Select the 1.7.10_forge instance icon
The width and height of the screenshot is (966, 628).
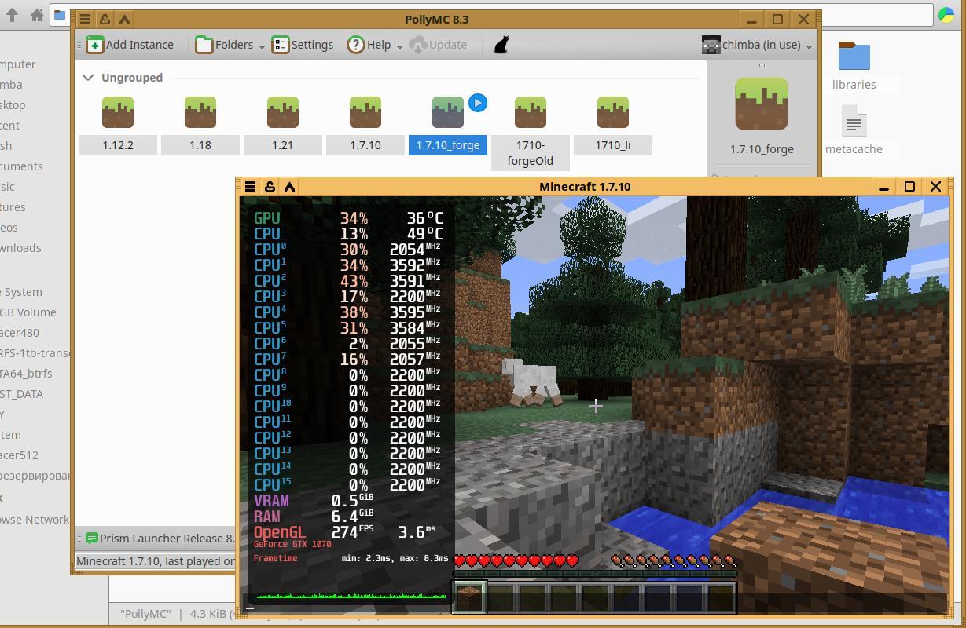(448, 112)
